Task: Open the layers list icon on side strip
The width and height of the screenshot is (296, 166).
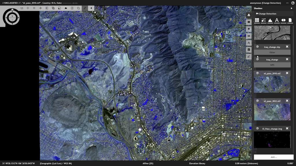Action: [249, 22]
